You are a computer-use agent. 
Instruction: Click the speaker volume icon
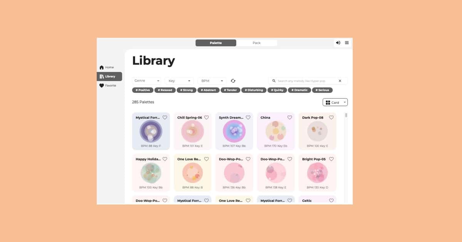(338, 43)
